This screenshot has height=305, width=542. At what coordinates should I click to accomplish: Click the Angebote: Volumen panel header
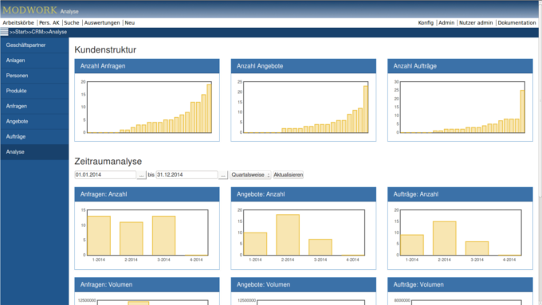pyautogui.click(x=304, y=284)
